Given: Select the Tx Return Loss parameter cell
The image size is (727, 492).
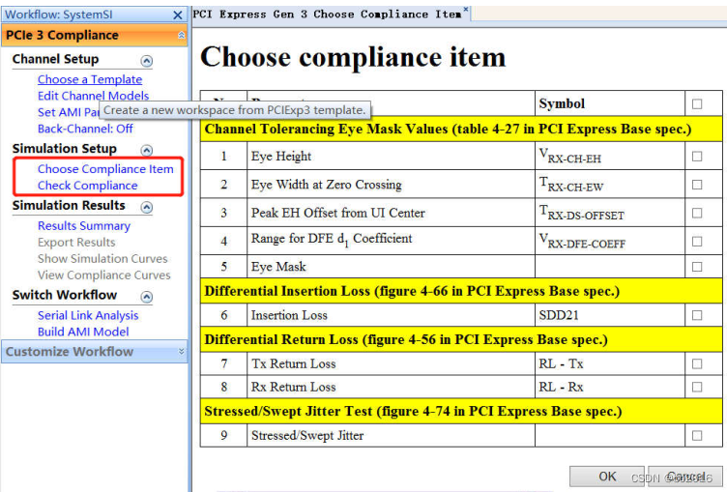Looking at the screenshot, I should click(x=391, y=364).
